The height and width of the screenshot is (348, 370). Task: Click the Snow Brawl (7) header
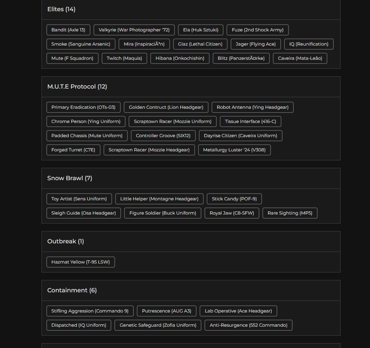tap(70, 178)
